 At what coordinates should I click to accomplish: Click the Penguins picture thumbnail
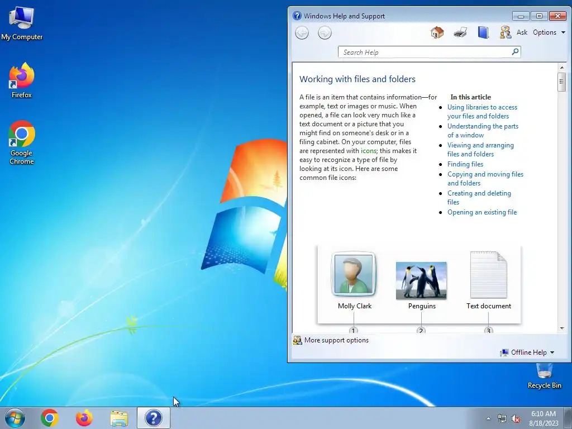421,280
